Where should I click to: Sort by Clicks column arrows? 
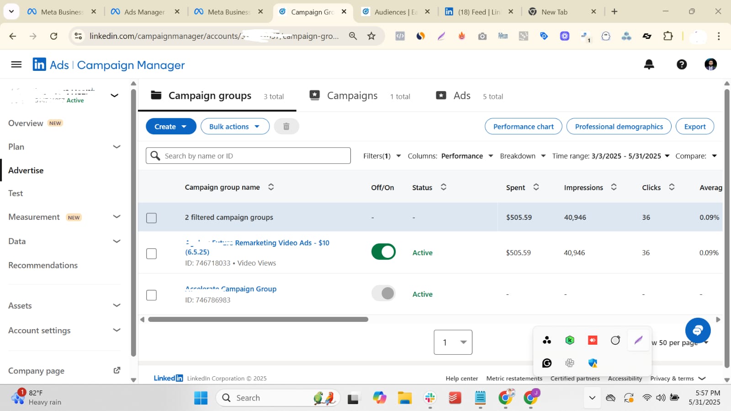[x=672, y=187]
